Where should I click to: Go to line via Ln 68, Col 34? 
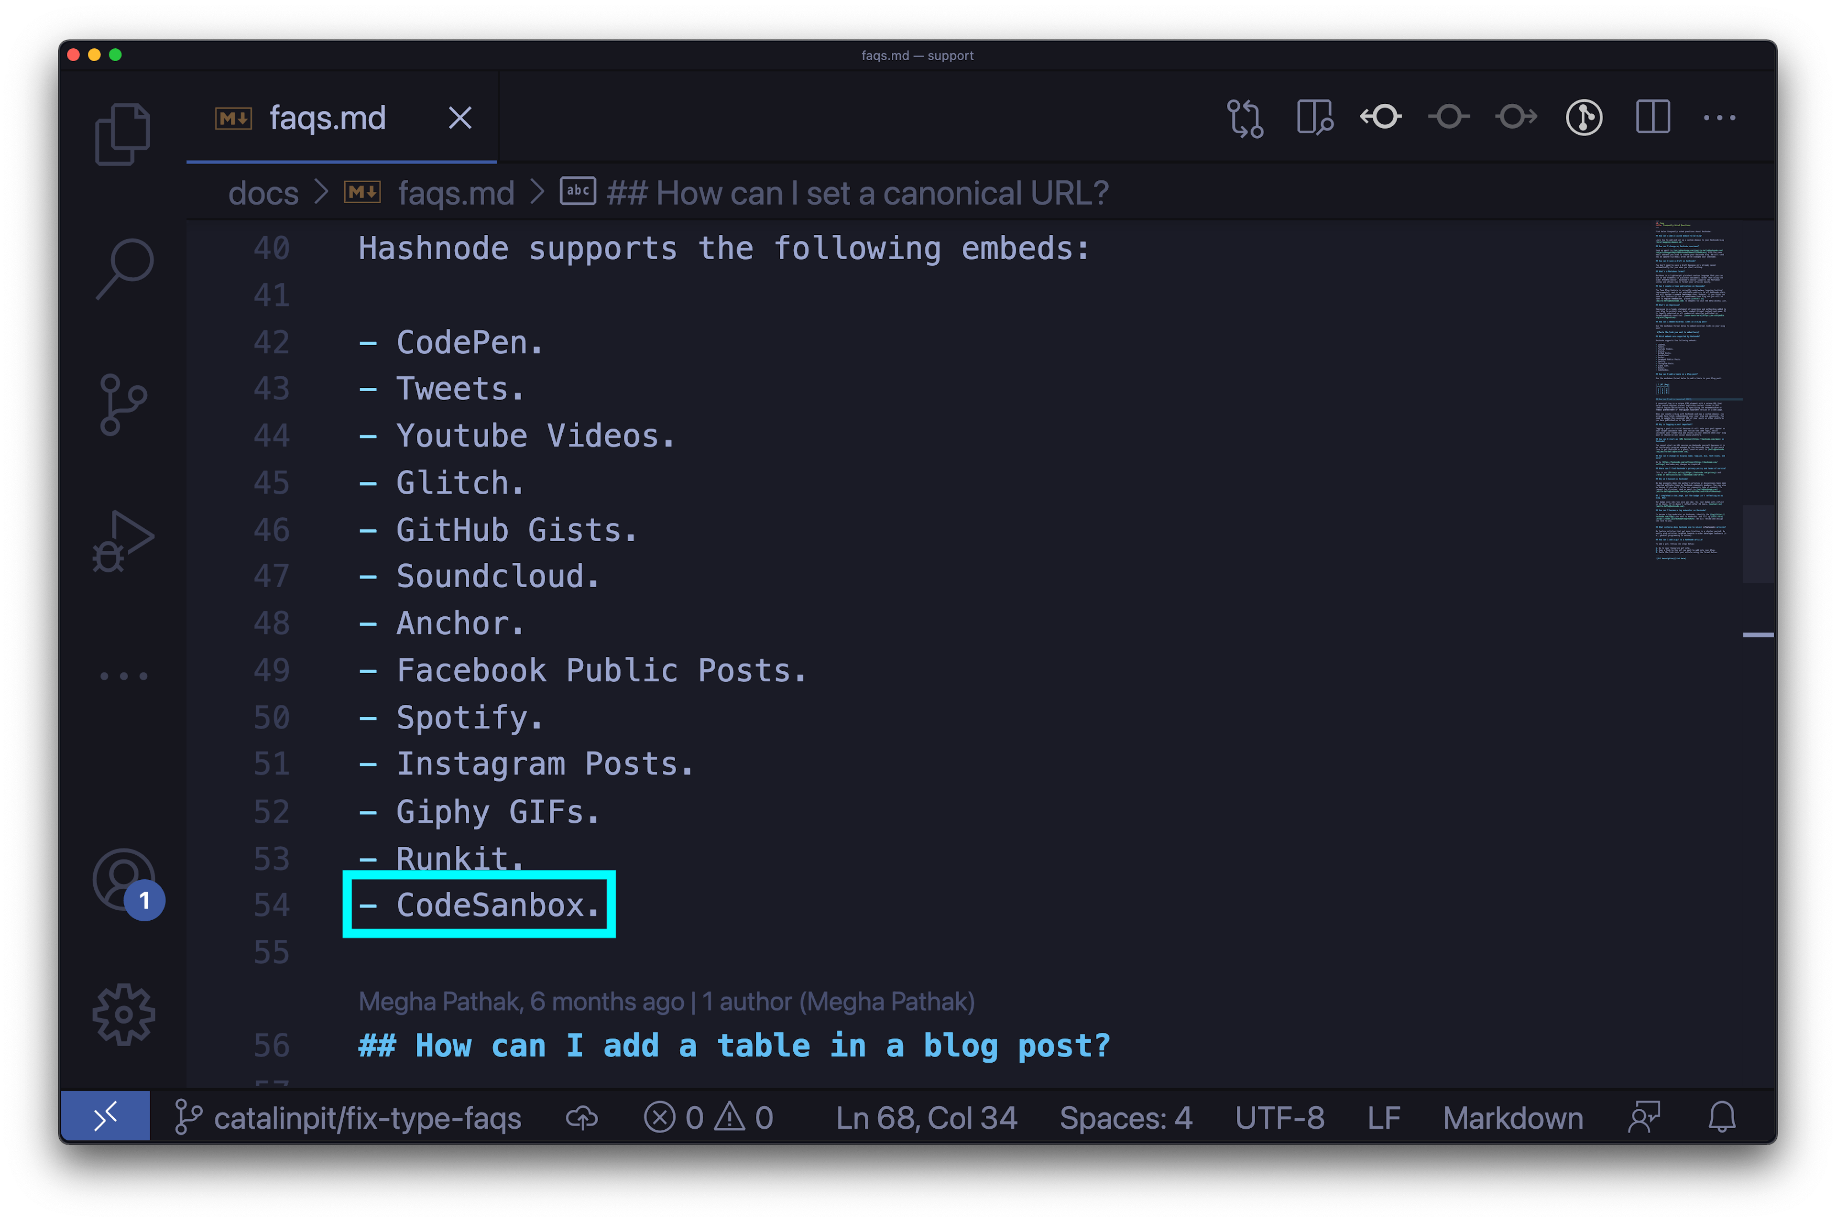(927, 1118)
